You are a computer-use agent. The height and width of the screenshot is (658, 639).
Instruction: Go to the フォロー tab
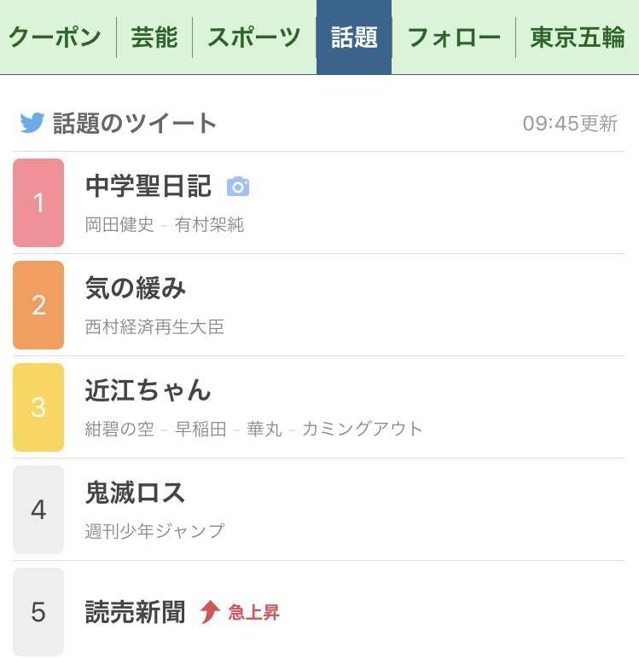click(x=454, y=37)
